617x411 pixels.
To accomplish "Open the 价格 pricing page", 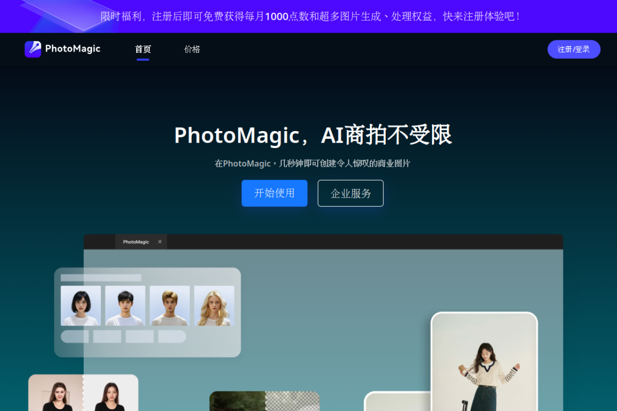I will [x=192, y=49].
